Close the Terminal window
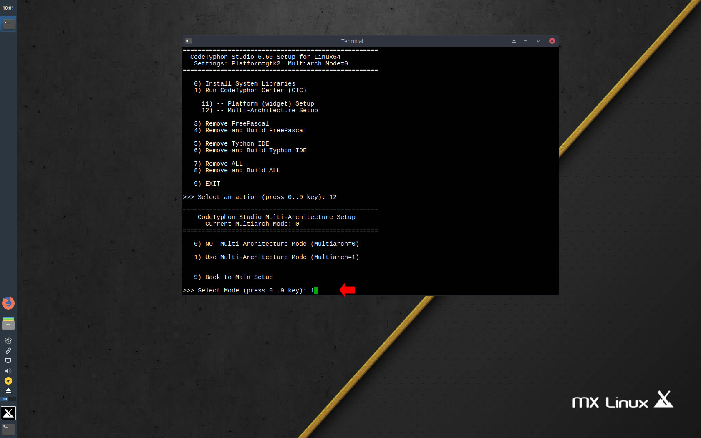The width and height of the screenshot is (701, 438). [x=552, y=41]
